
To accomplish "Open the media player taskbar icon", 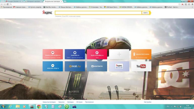I will 24,106.
